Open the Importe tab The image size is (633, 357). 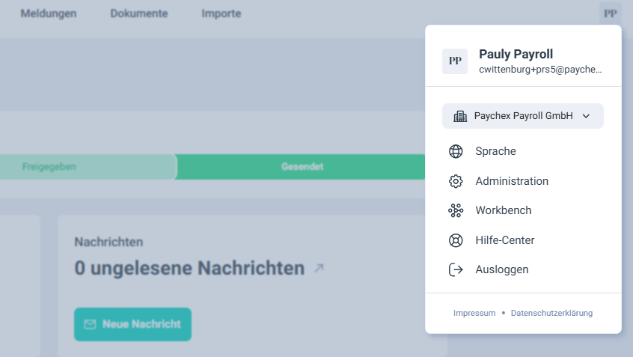pyautogui.click(x=221, y=13)
